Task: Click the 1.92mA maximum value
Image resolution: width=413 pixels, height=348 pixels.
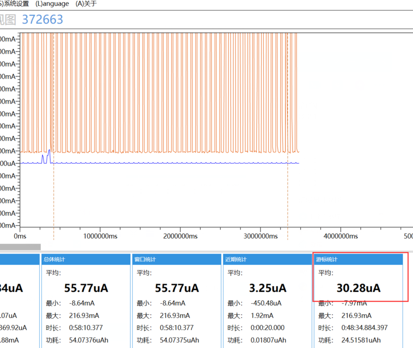Action: coord(262,316)
